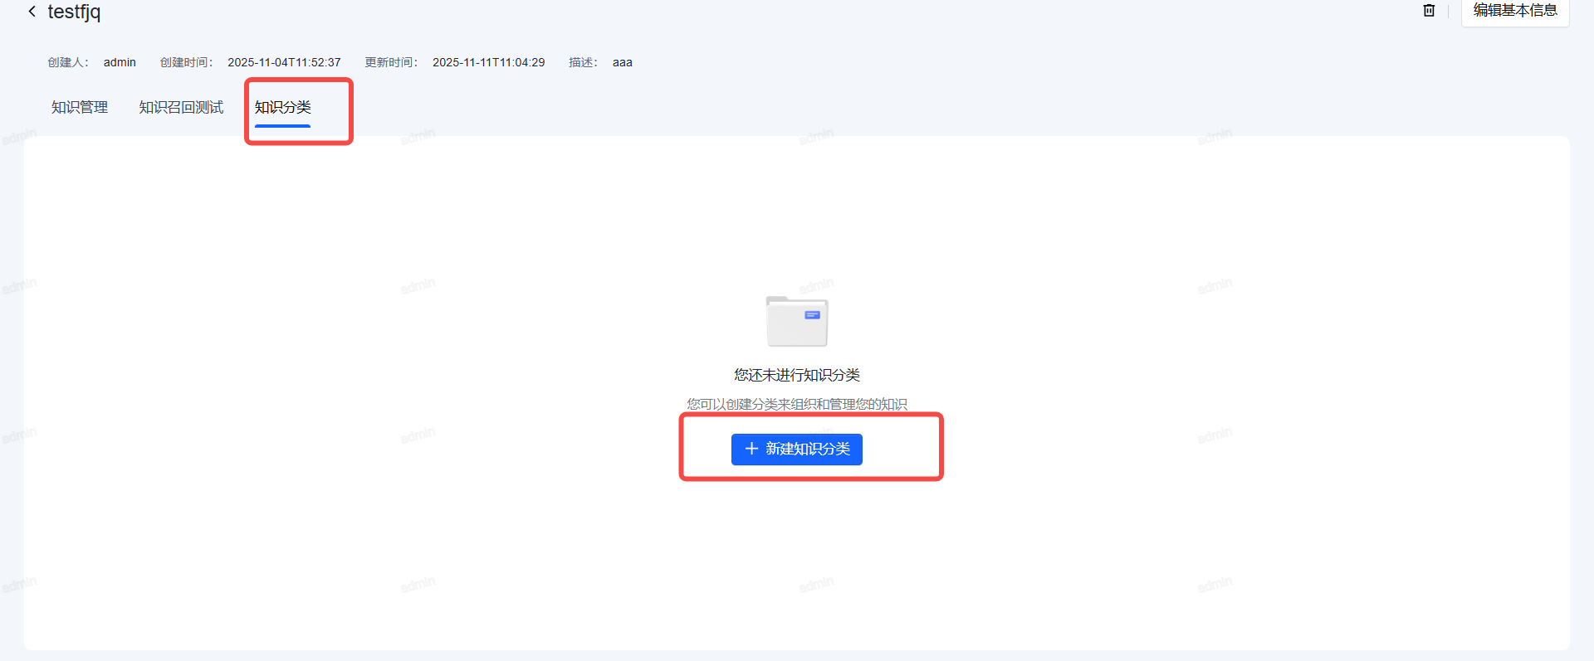Screen dimensions: 1594x661
Task: Click the 新建知识分类 button
Action: click(x=797, y=450)
